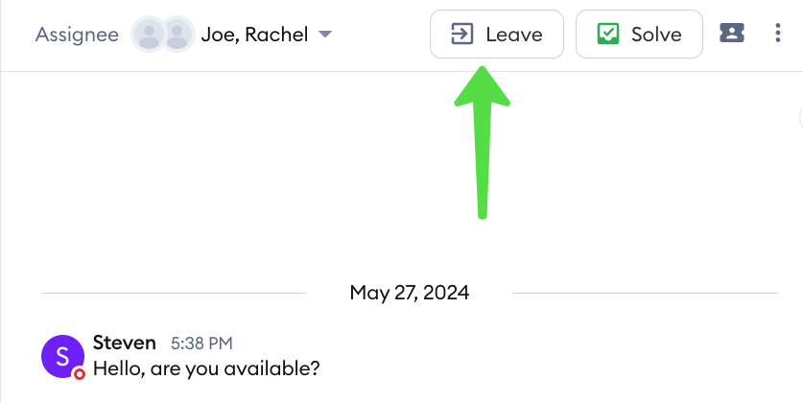Click the green annotation arrow

click(482, 142)
